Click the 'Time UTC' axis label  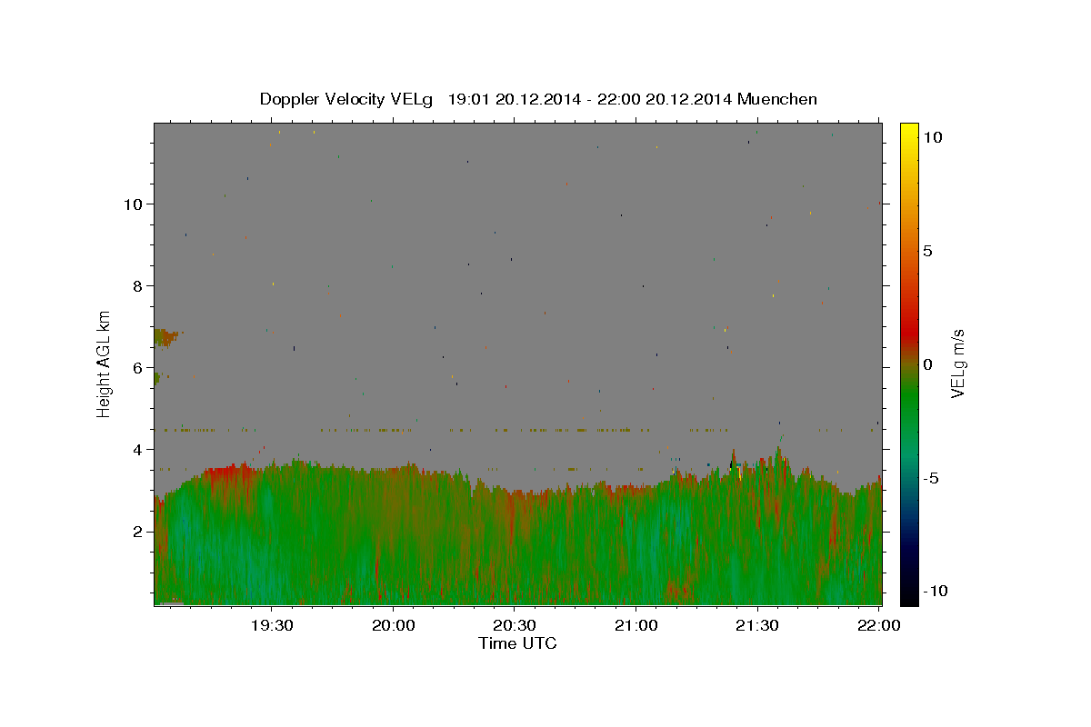click(517, 643)
